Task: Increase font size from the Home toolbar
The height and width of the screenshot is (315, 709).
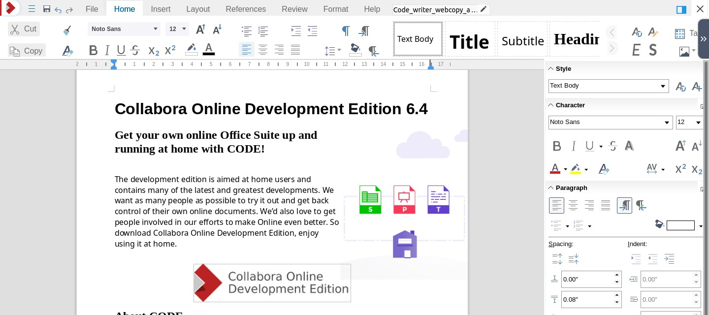Action: [200, 30]
